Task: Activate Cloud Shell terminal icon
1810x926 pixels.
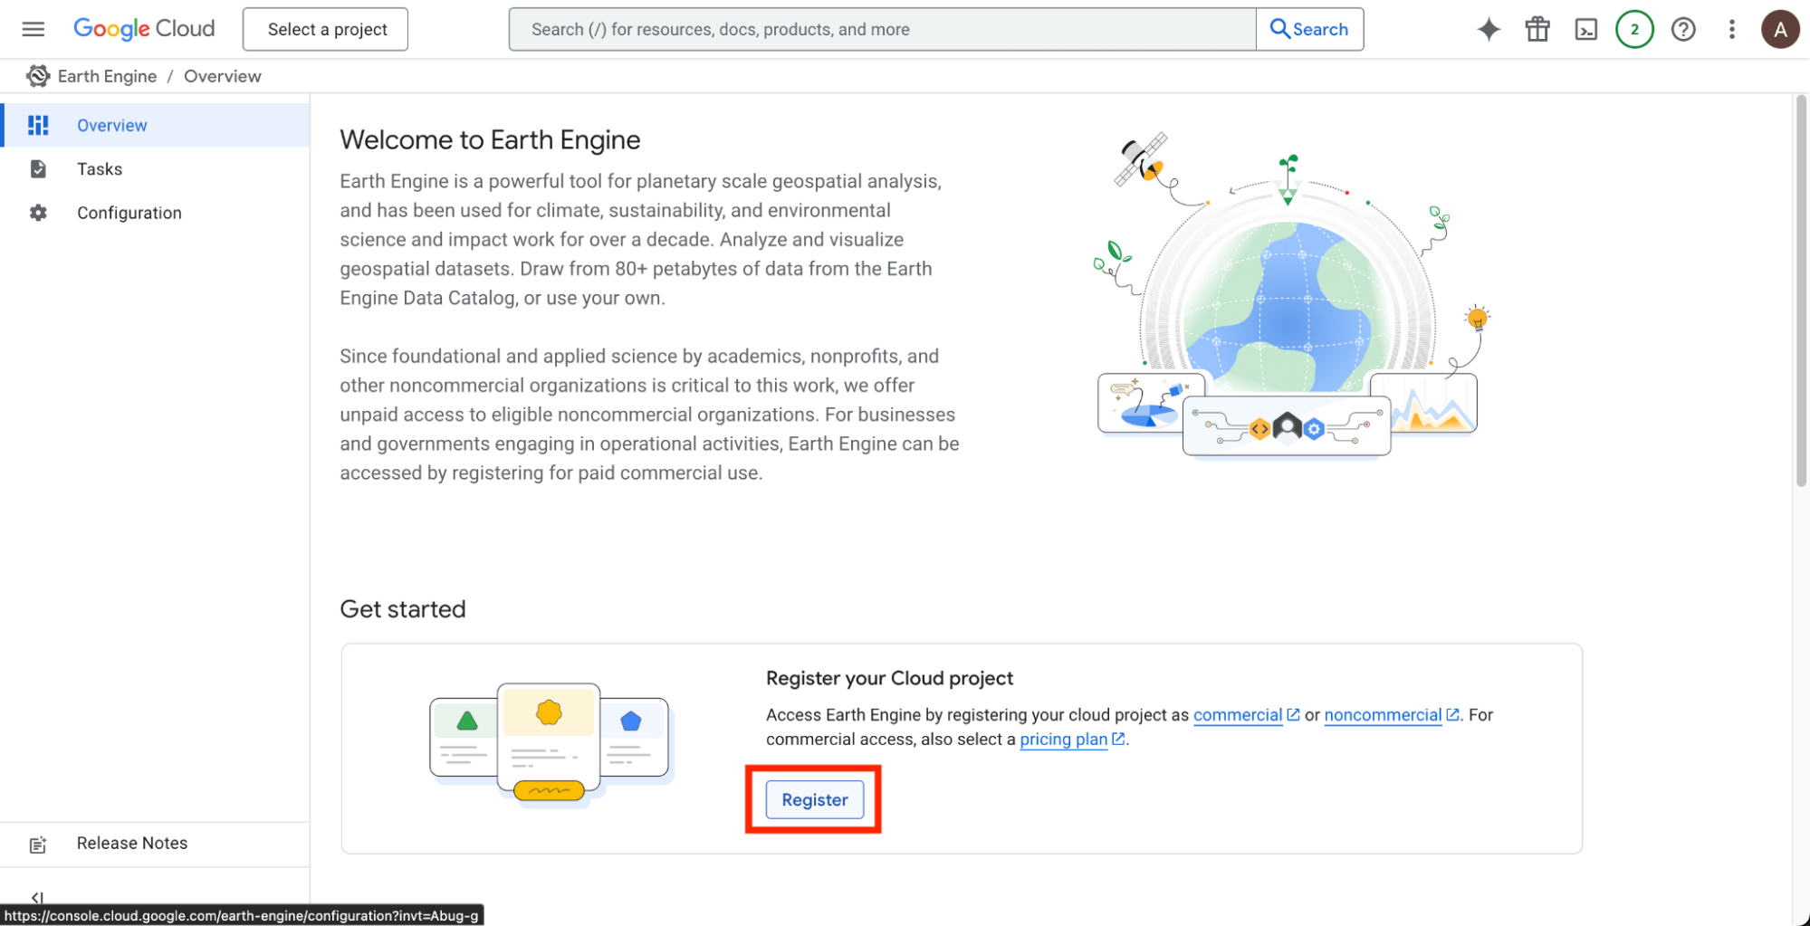Action: (1586, 29)
